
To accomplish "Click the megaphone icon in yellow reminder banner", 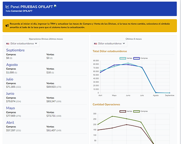I will 7,26.
